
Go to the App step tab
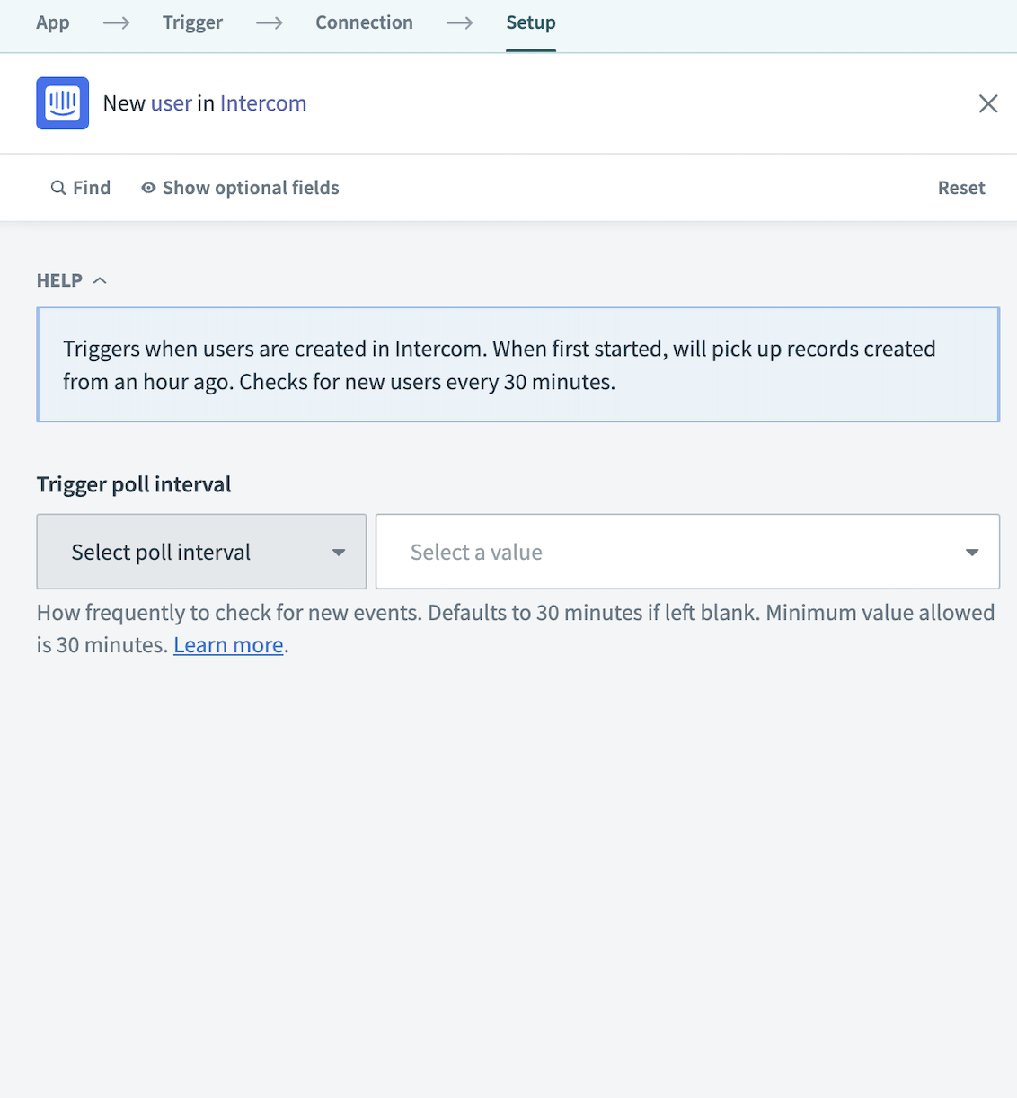(x=53, y=22)
